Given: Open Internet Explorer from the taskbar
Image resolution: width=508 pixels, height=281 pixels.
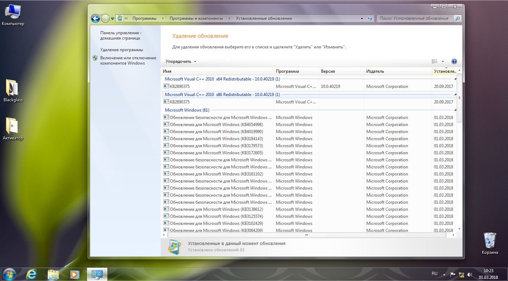Looking at the screenshot, I should [31, 274].
